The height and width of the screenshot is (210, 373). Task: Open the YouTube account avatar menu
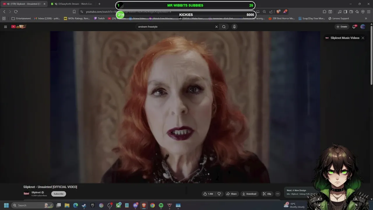[x=363, y=27]
